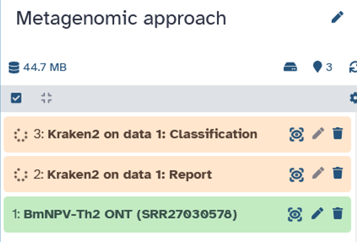This screenshot has width=357, height=242.
Task: Click the 44.7 MB history size
Action: (38, 67)
